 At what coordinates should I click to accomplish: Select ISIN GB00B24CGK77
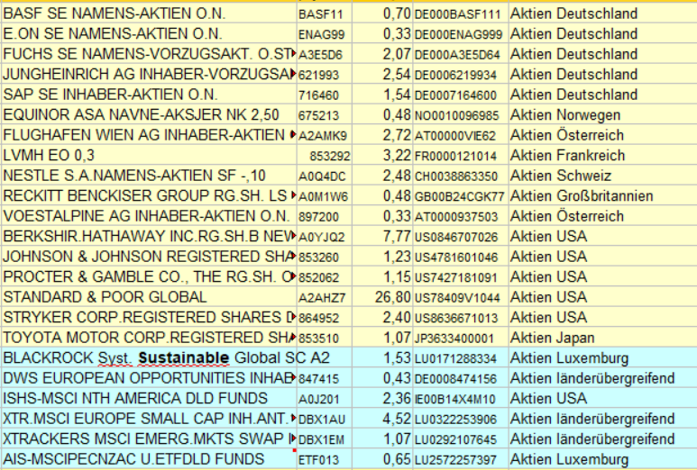pos(461,196)
